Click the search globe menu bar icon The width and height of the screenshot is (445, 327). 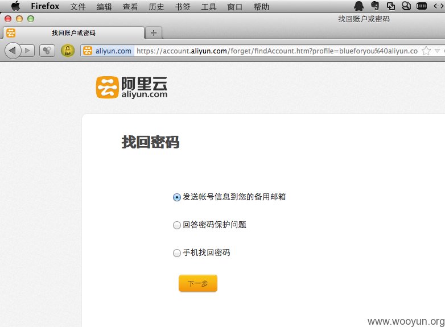click(x=406, y=6)
